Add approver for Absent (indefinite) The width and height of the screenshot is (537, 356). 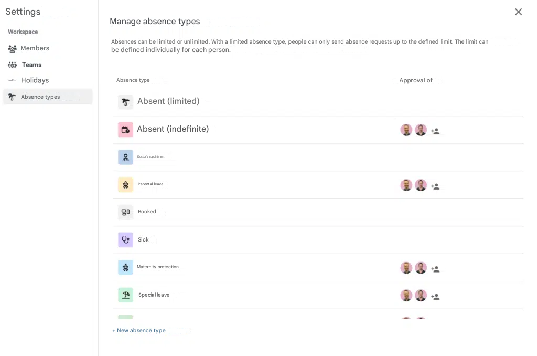click(x=435, y=131)
